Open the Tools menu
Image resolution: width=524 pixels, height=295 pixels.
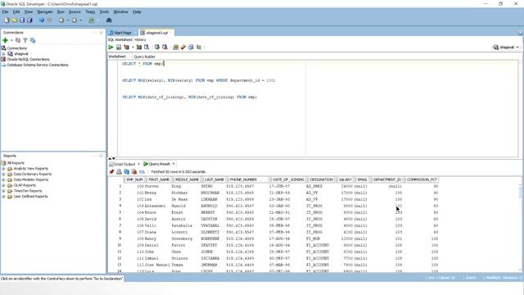[x=104, y=11]
